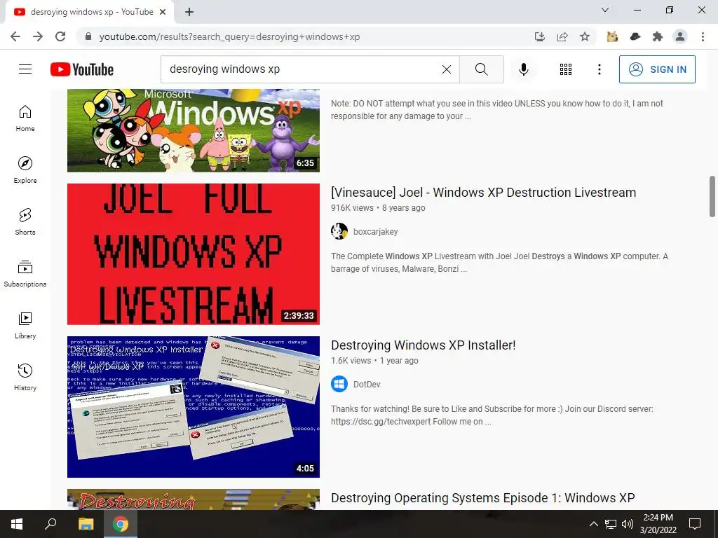Open History in the sidebar
718x538 pixels.
[x=25, y=377]
